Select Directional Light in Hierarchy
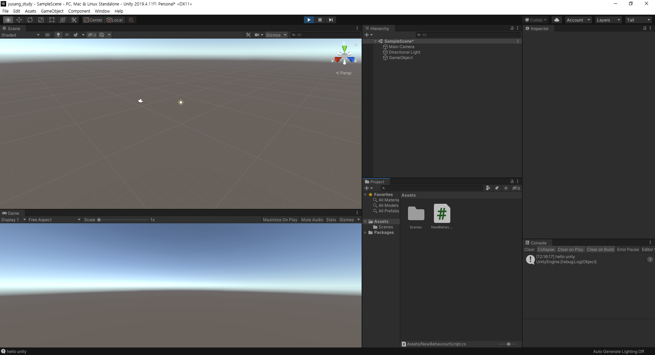The height and width of the screenshot is (355, 655). pyautogui.click(x=405, y=52)
